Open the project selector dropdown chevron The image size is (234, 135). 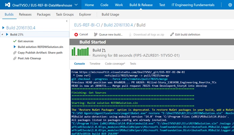(76, 5)
